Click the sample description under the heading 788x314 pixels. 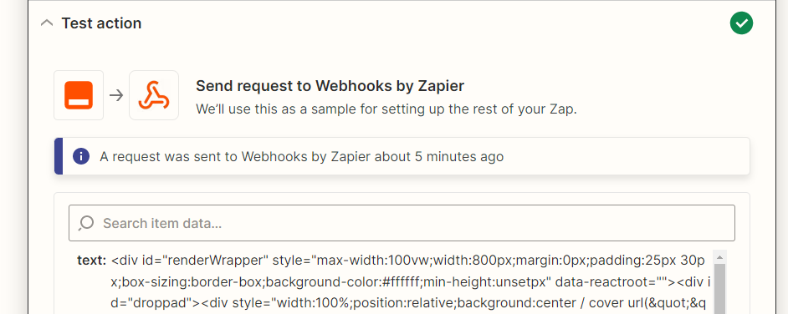point(386,109)
